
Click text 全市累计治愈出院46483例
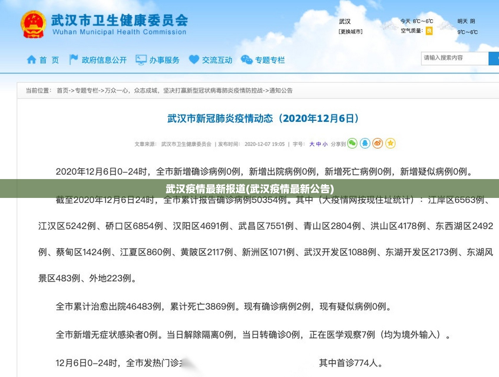[x=108, y=306]
